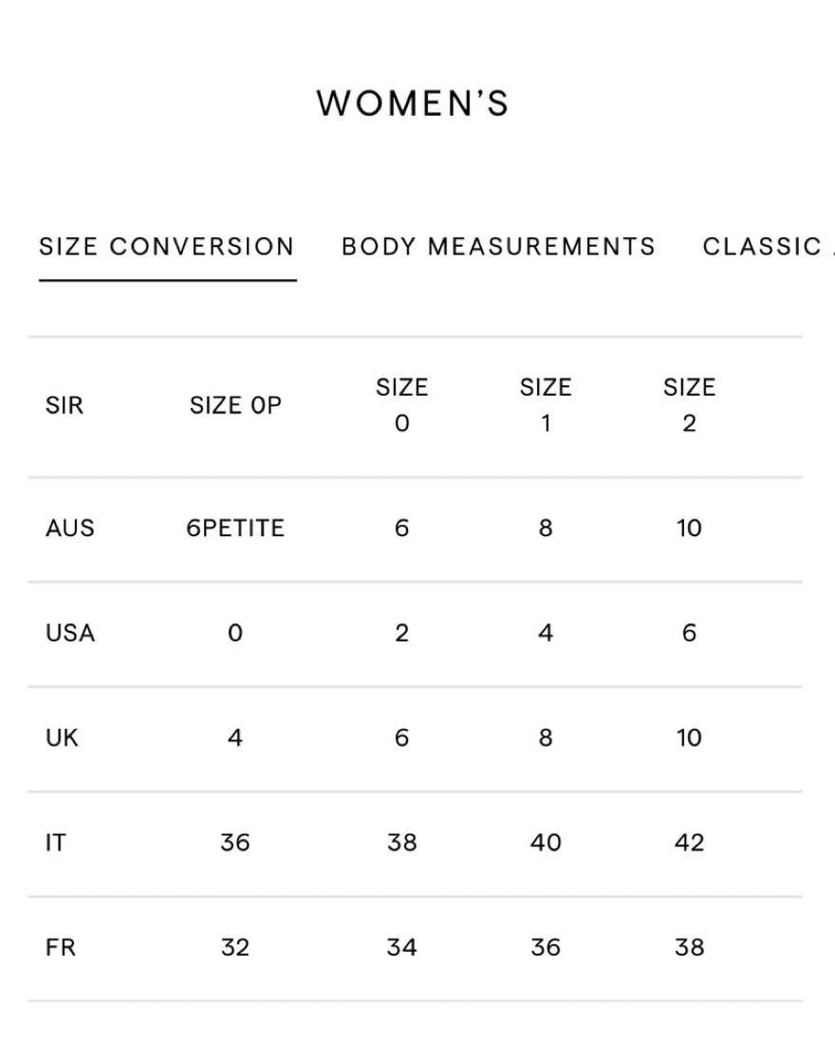Click the IT row label

pyautogui.click(x=56, y=844)
